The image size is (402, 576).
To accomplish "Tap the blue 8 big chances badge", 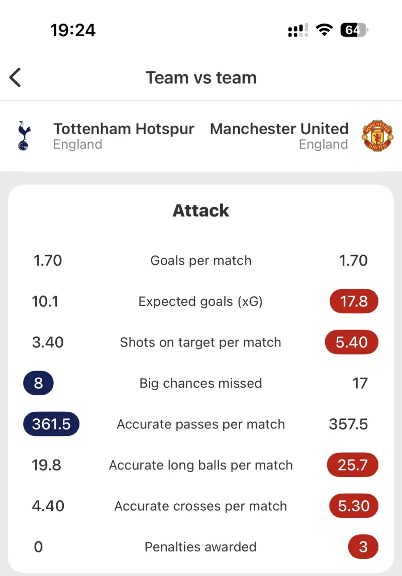I will click(38, 384).
